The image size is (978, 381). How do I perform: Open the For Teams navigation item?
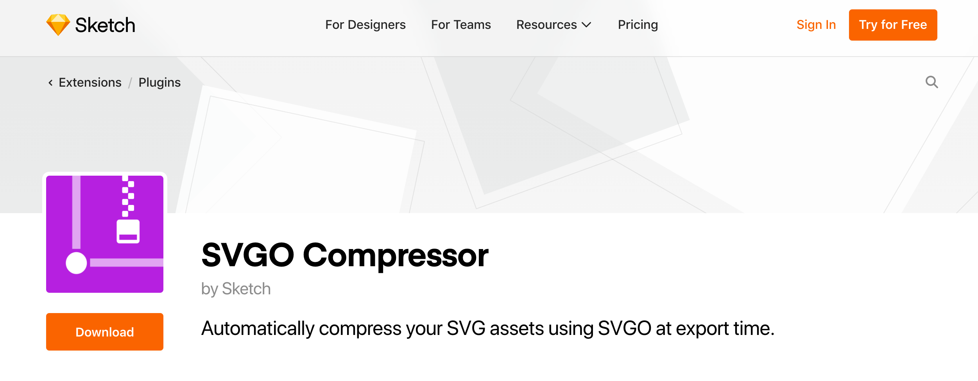[x=461, y=25]
